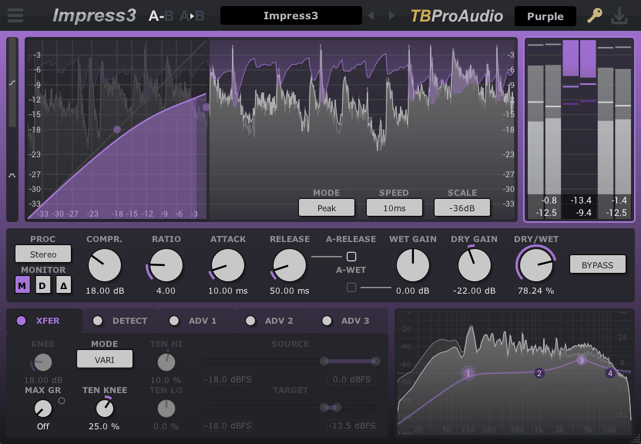Enable the delta monitor toggle
This screenshot has height=444, width=641.
64,285
